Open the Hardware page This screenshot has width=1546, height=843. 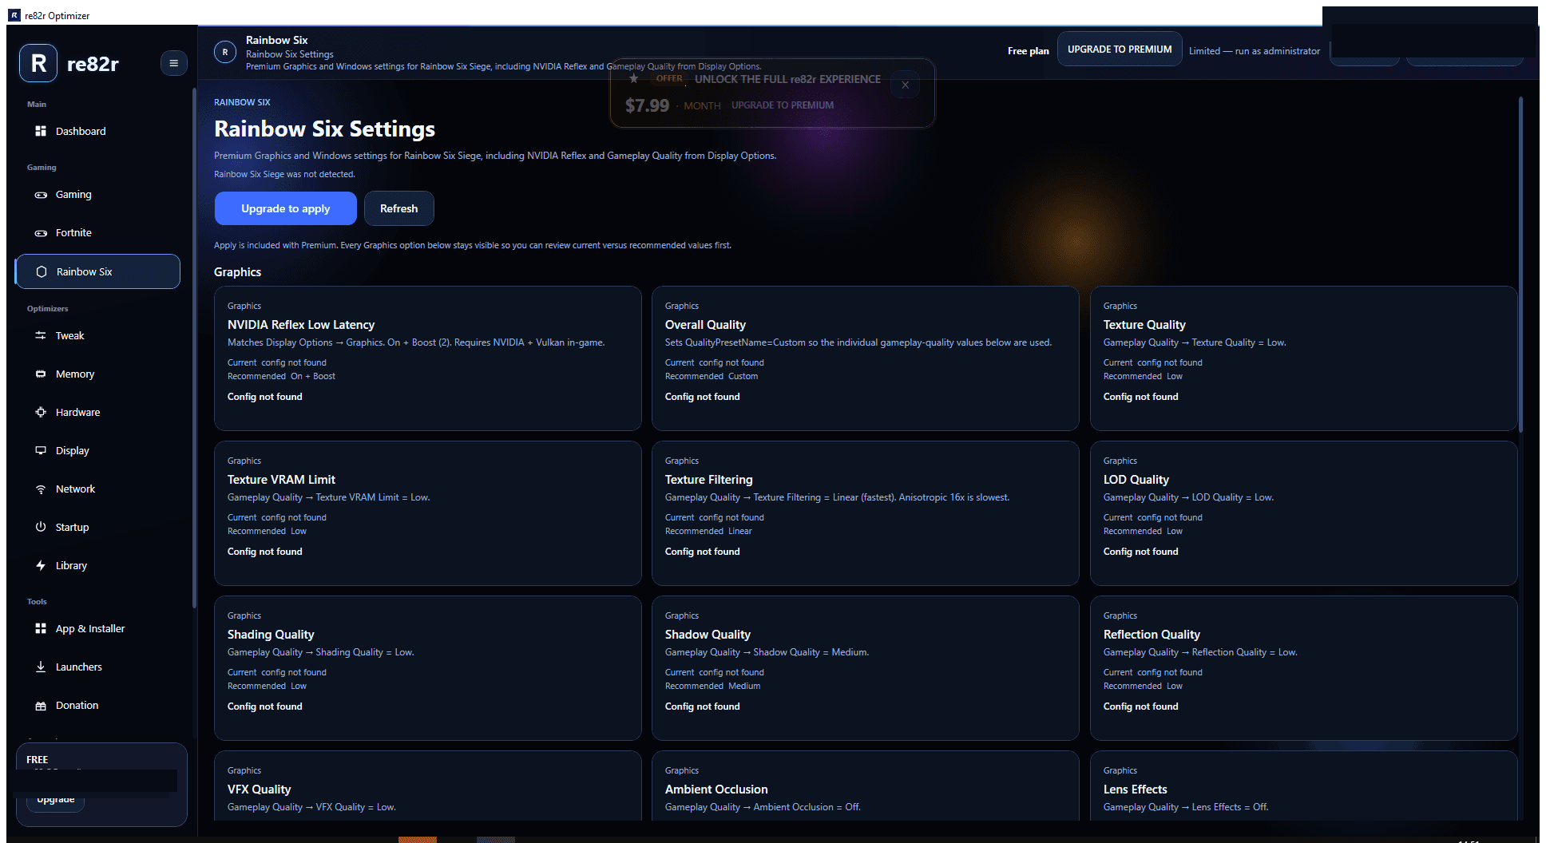pyautogui.click(x=97, y=412)
